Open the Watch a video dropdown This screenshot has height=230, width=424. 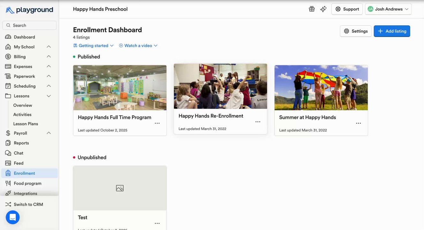coord(138,46)
